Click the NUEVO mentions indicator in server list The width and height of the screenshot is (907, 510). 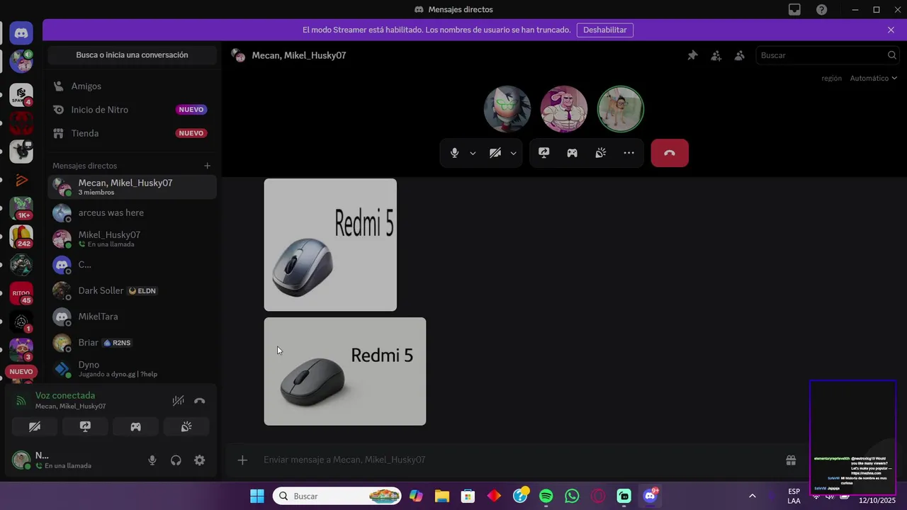click(21, 371)
